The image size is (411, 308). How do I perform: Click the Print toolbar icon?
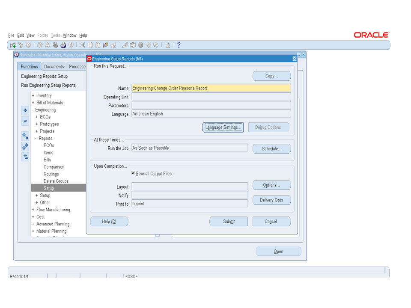click(x=63, y=45)
